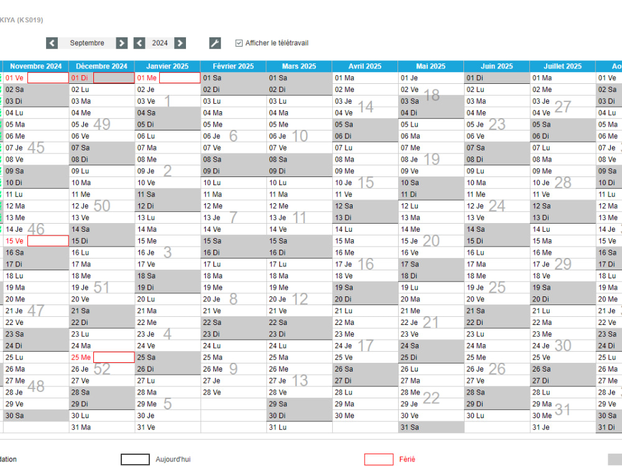Click the Avril 2025 column header
622x466 pixels.
365,66
